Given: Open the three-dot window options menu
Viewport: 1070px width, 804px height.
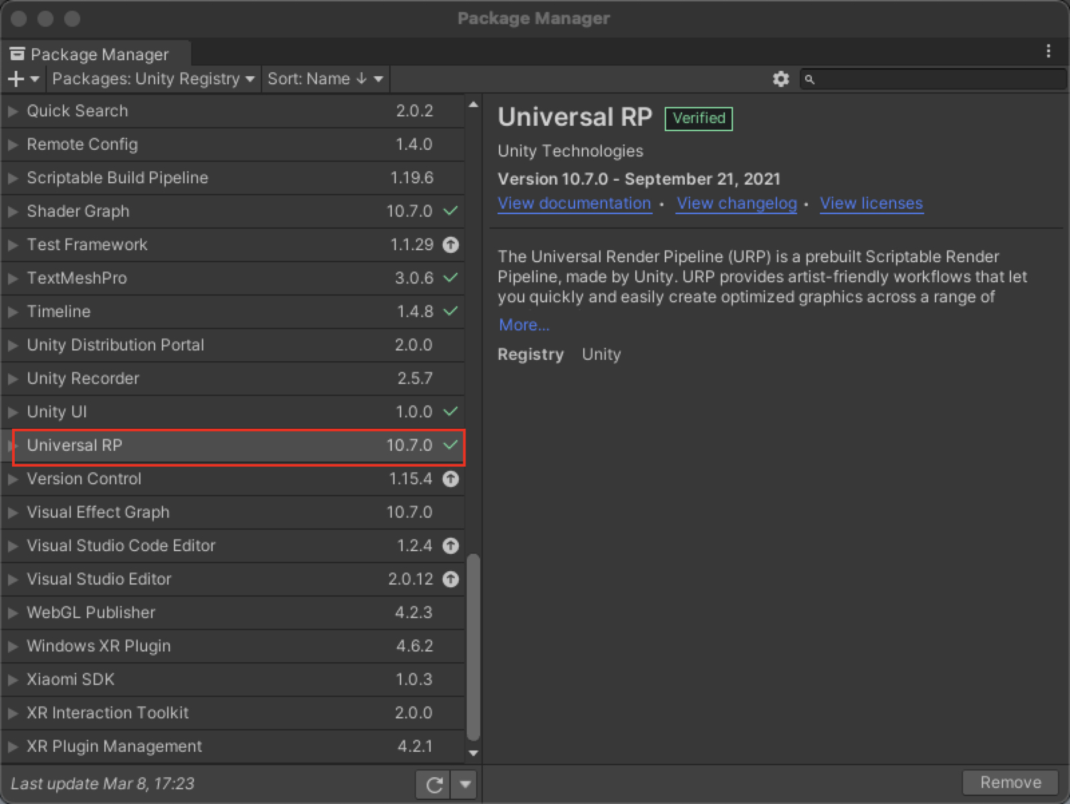Looking at the screenshot, I should point(1048,52).
